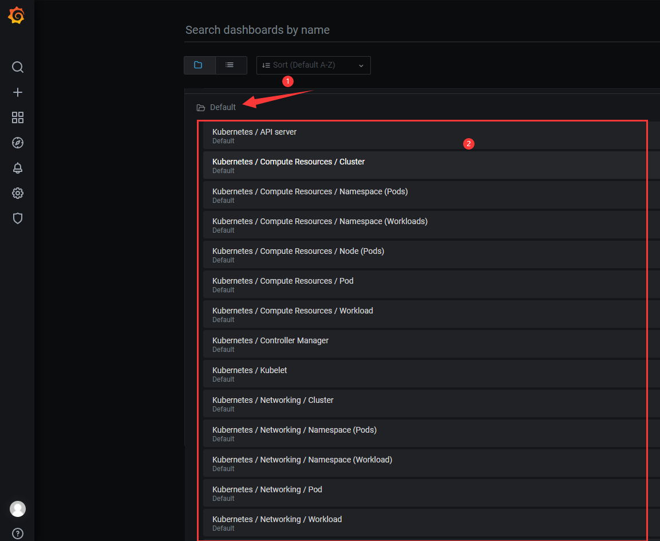This screenshot has height=541, width=660.
Task: Open Compute Resources / Namespace (Pods) dashboard
Action: (x=432, y=195)
